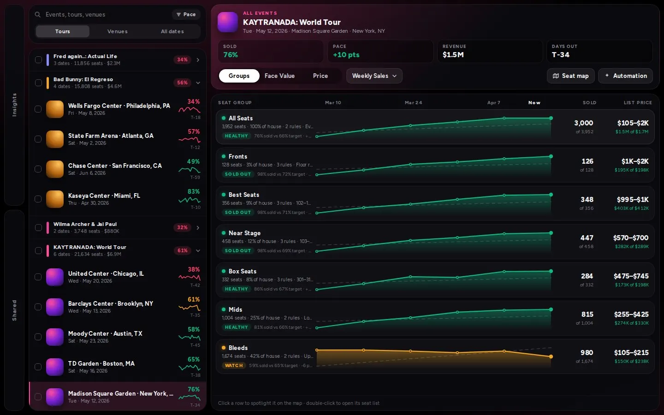Click the Now marker on the timeline
Screen dimensions: 664x415
coord(534,103)
